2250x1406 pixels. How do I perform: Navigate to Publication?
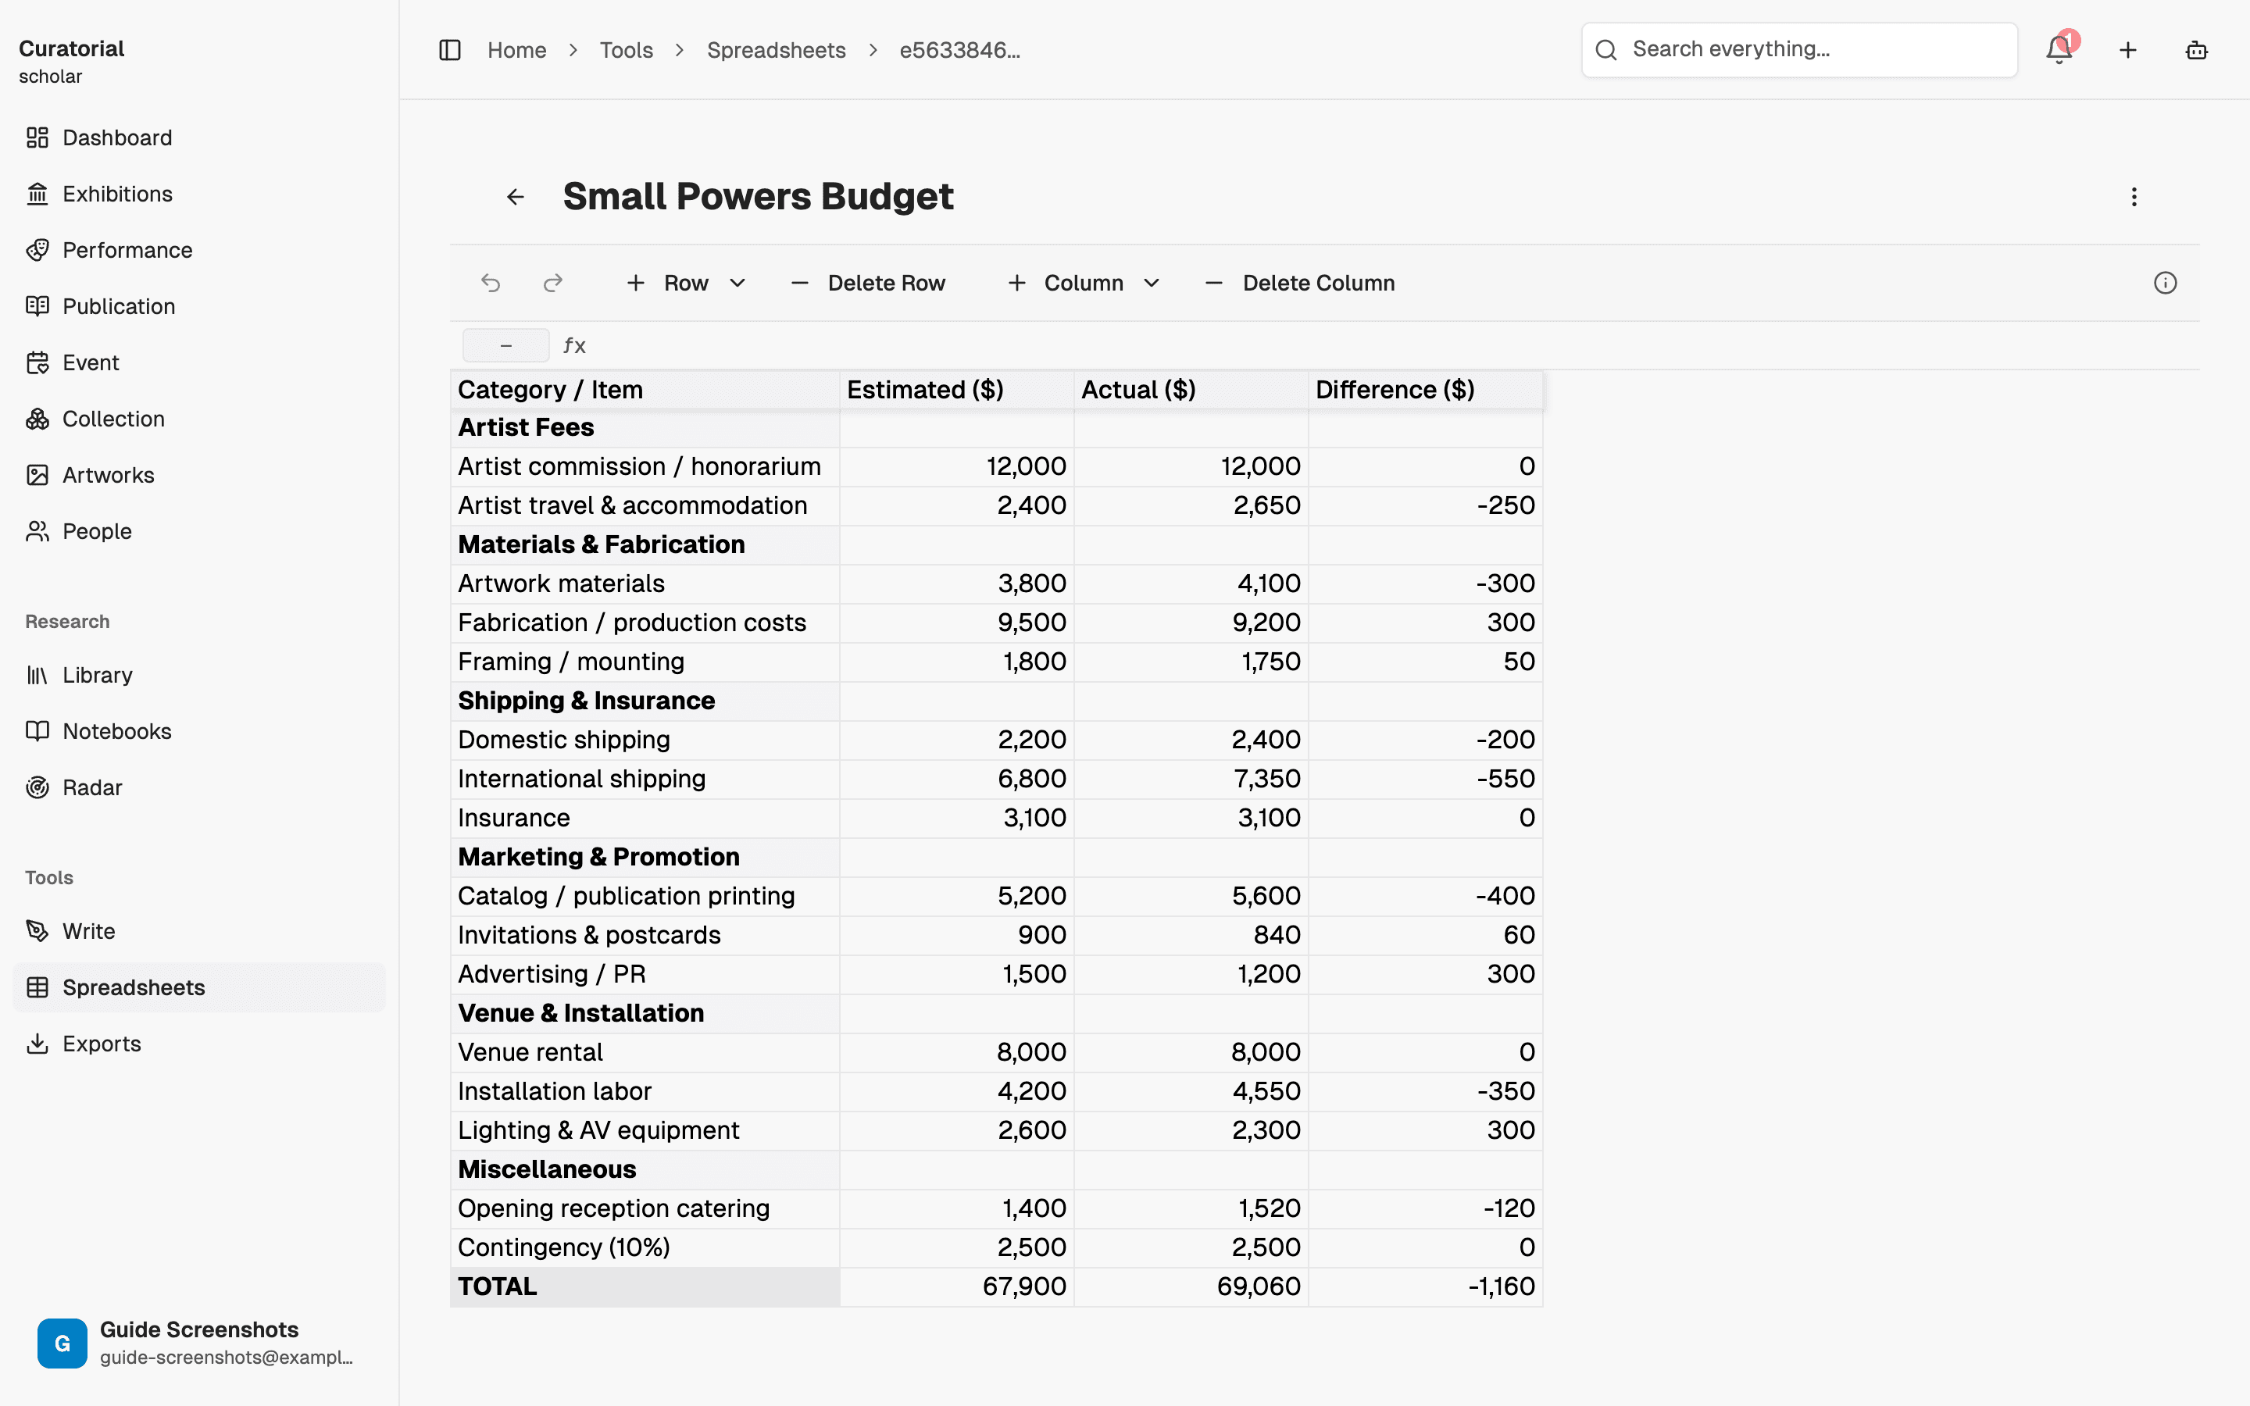(199, 306)
